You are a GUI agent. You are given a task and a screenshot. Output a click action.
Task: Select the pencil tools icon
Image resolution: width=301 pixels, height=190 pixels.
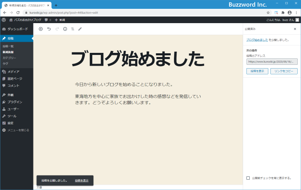pos(80,29)
